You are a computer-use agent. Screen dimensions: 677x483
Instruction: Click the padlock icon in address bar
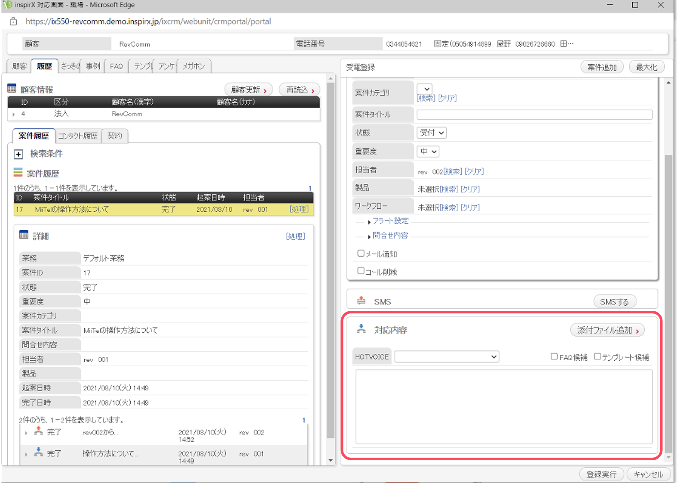click(x=13, y=21)
